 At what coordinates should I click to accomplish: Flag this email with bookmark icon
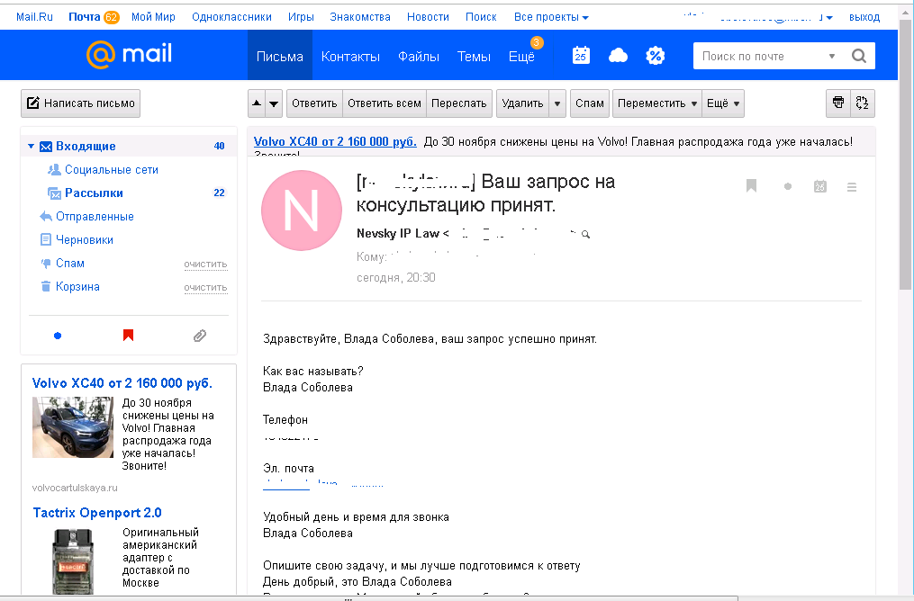751,186
